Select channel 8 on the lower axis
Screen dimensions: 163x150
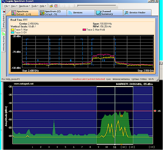(90, 147)
